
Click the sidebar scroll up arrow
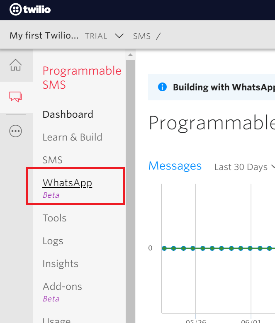point(130,55)
